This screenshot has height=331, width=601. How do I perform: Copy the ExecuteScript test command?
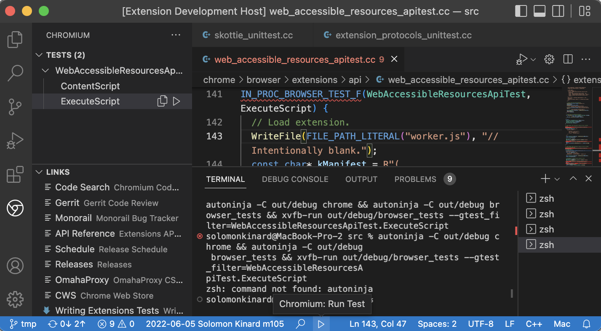[162, 101]
